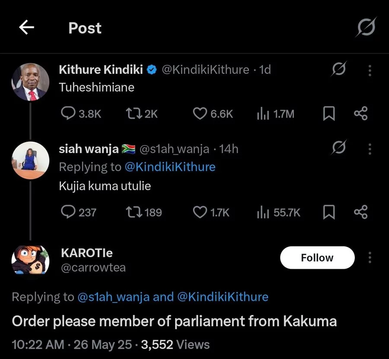The image size is (389, 359).
Task: Bookmark siah wanja's reply
Action: point(329,212)
